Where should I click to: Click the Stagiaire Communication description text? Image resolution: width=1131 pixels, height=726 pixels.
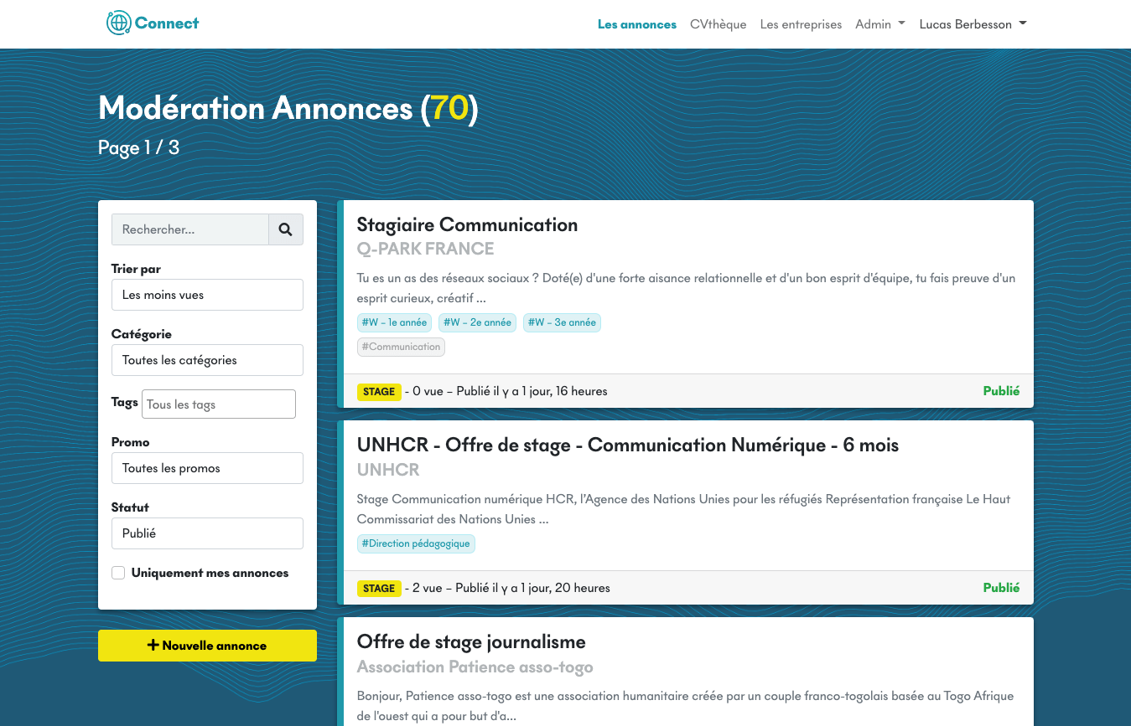(686, 288)
